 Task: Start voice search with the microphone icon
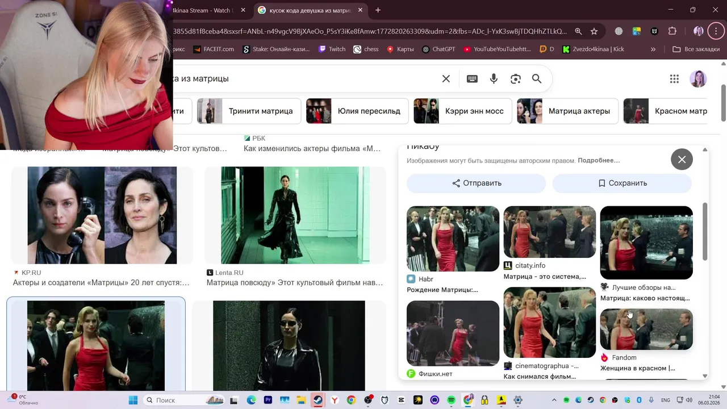[494, 79]
